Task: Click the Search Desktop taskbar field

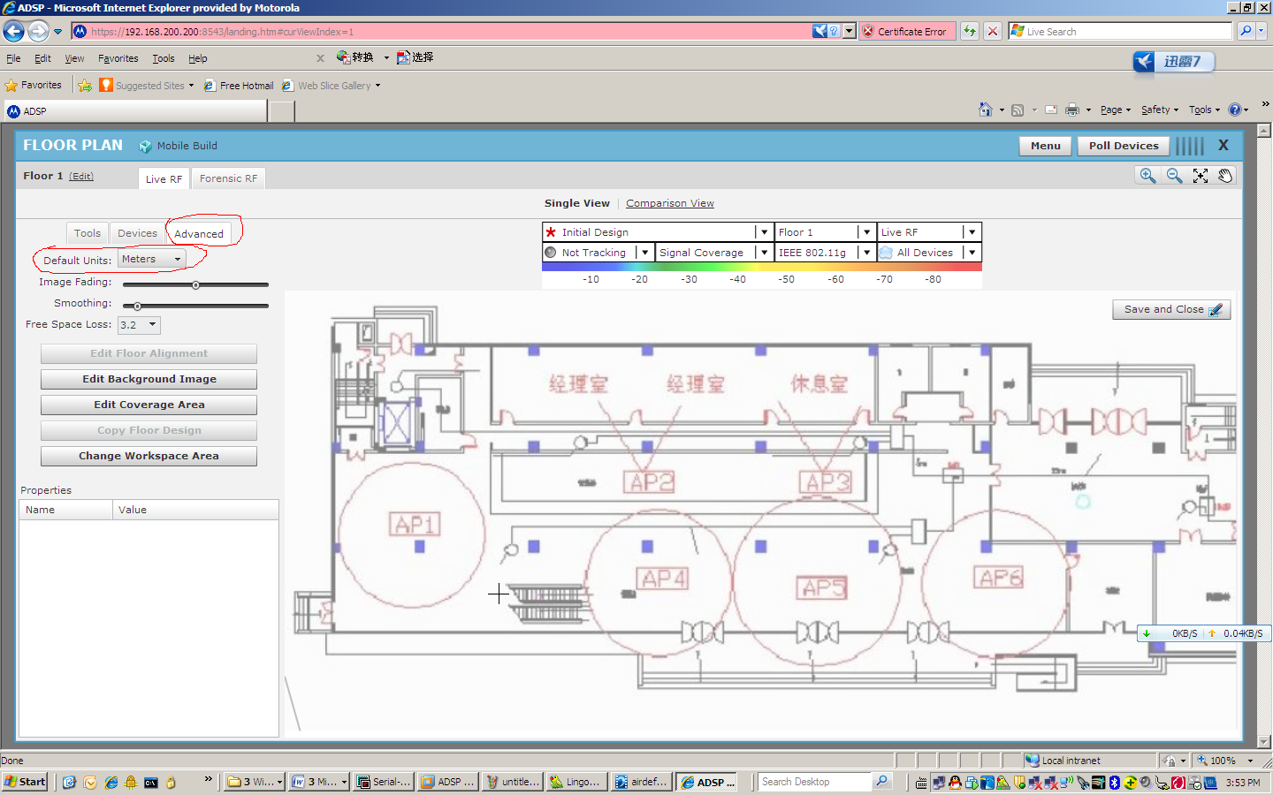Action: [x=813, y=782]
